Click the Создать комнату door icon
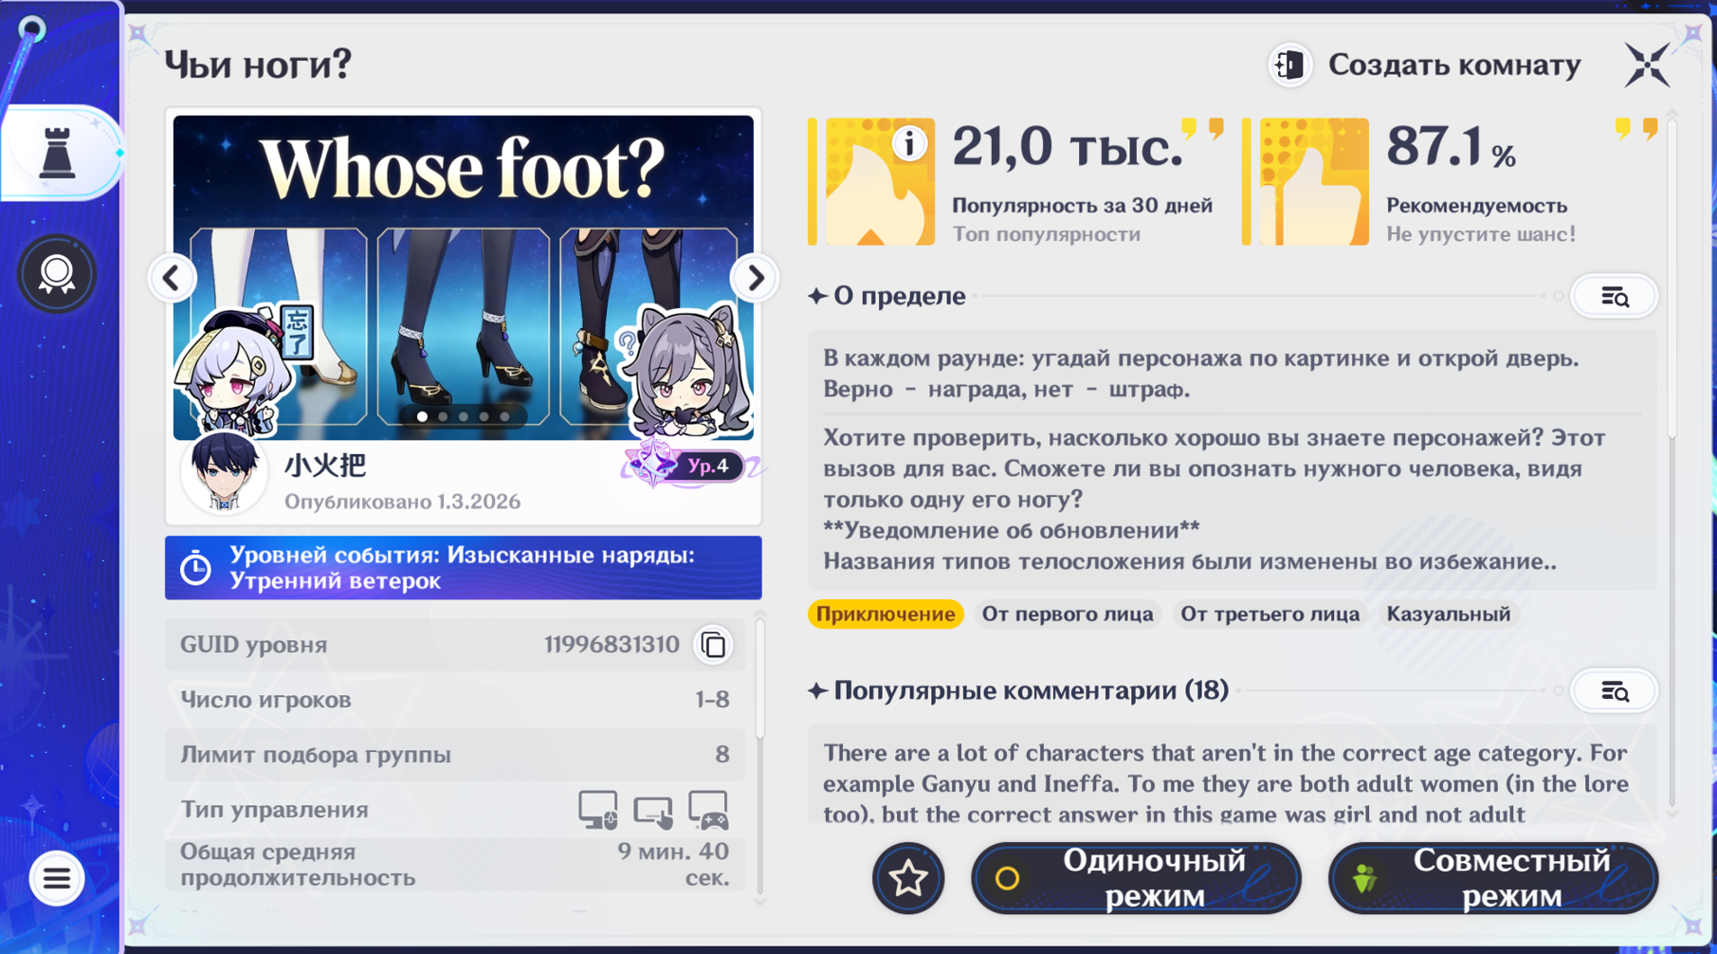The height and width of the screenshot is (954, 1717). point(1290,64)
